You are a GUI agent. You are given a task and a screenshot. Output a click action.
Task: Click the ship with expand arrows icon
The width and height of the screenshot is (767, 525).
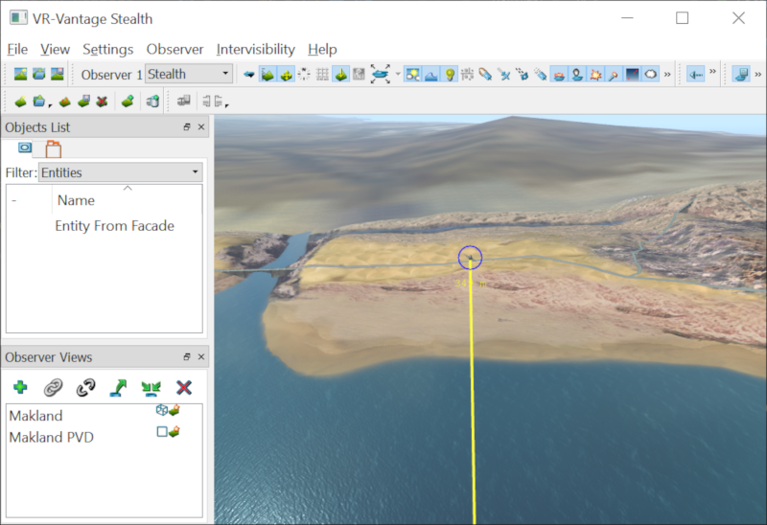[x=381, y=75]
